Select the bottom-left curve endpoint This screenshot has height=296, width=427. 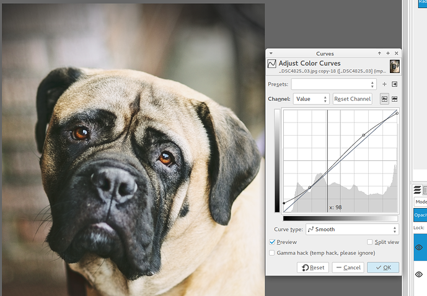point(284,203)
